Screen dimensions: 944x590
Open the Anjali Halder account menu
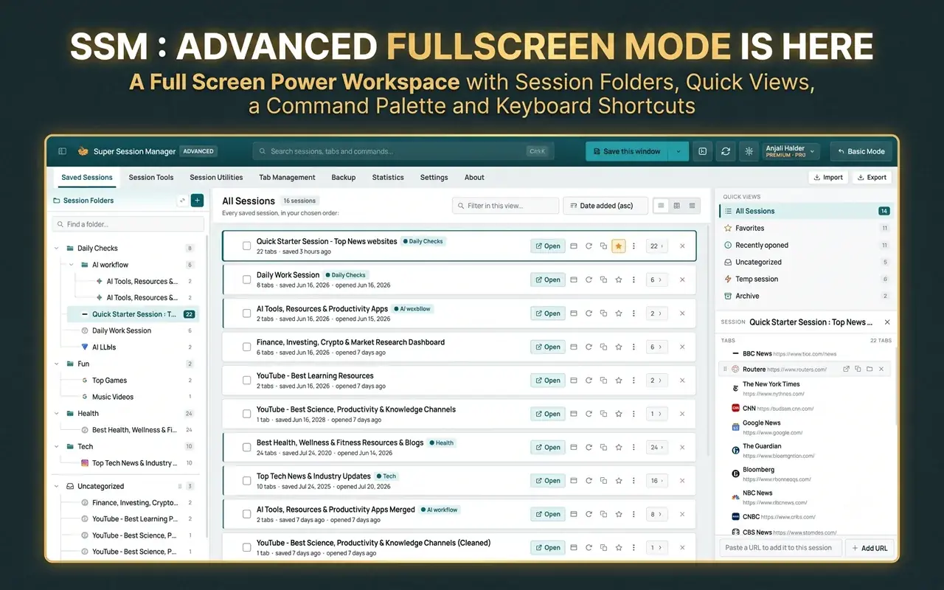(791, 151)
